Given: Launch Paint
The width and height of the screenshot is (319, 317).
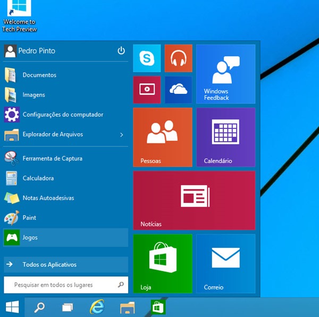Looking at the screenshot, I should [66, 218].
